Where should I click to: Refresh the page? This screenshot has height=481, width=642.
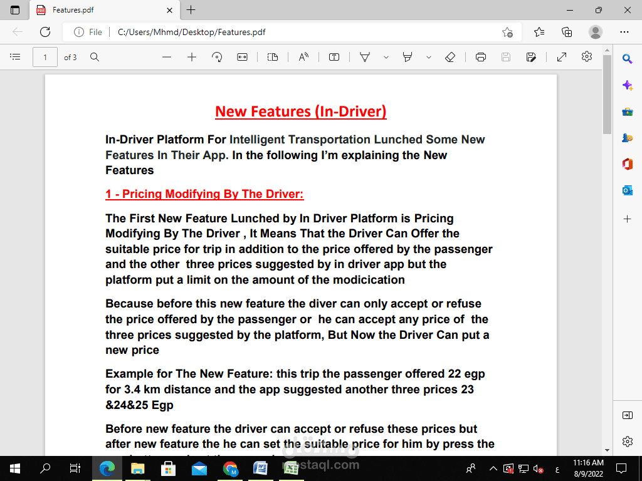pyautogui.click(x=45, y=32)
